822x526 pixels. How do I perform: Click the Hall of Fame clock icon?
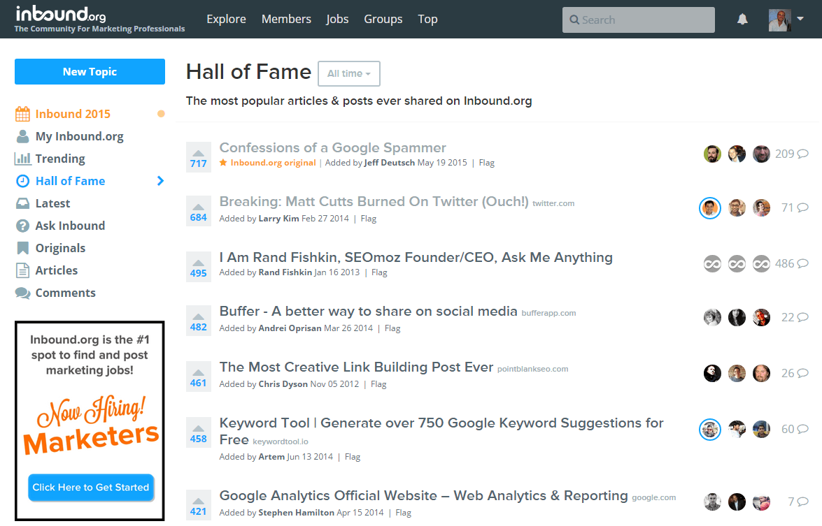[22, 181]
